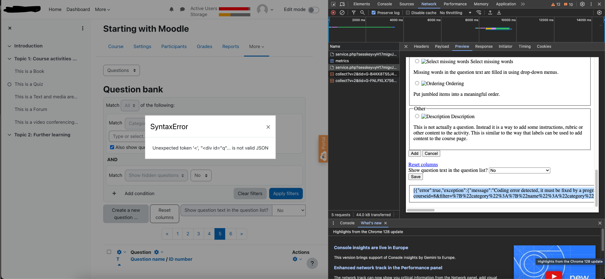Click Create a new question button
605x279 pixels.
126,214
